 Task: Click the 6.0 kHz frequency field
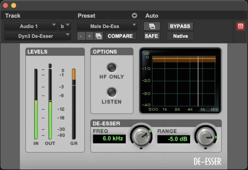click(x=109, y=139)
